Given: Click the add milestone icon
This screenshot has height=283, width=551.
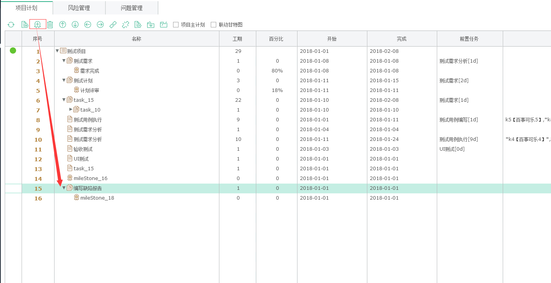Looking at the screenshot, I should tap(38, 25).
